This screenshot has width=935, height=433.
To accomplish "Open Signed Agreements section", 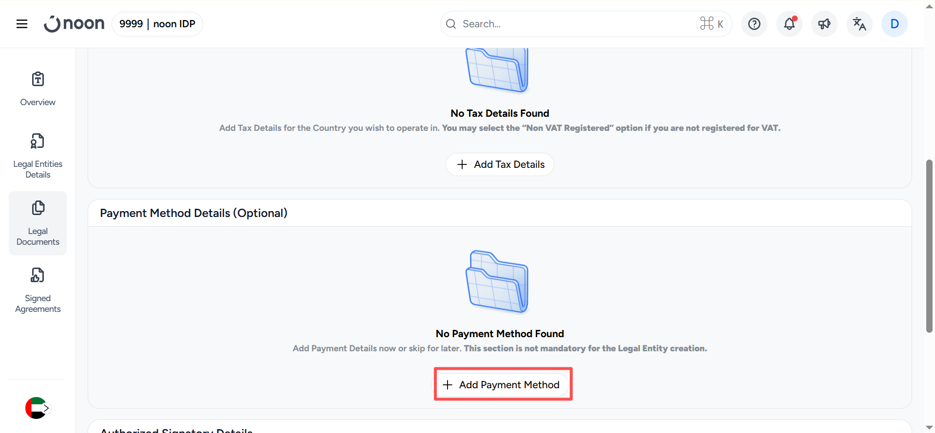I will pos(38,290).
